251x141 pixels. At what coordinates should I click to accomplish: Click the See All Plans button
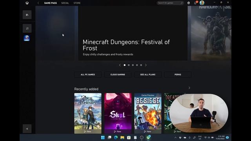148,74
